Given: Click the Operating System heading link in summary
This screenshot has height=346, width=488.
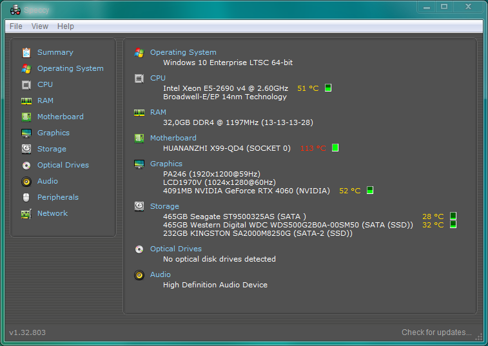Looking at the screenshot, I should (183, 52).
